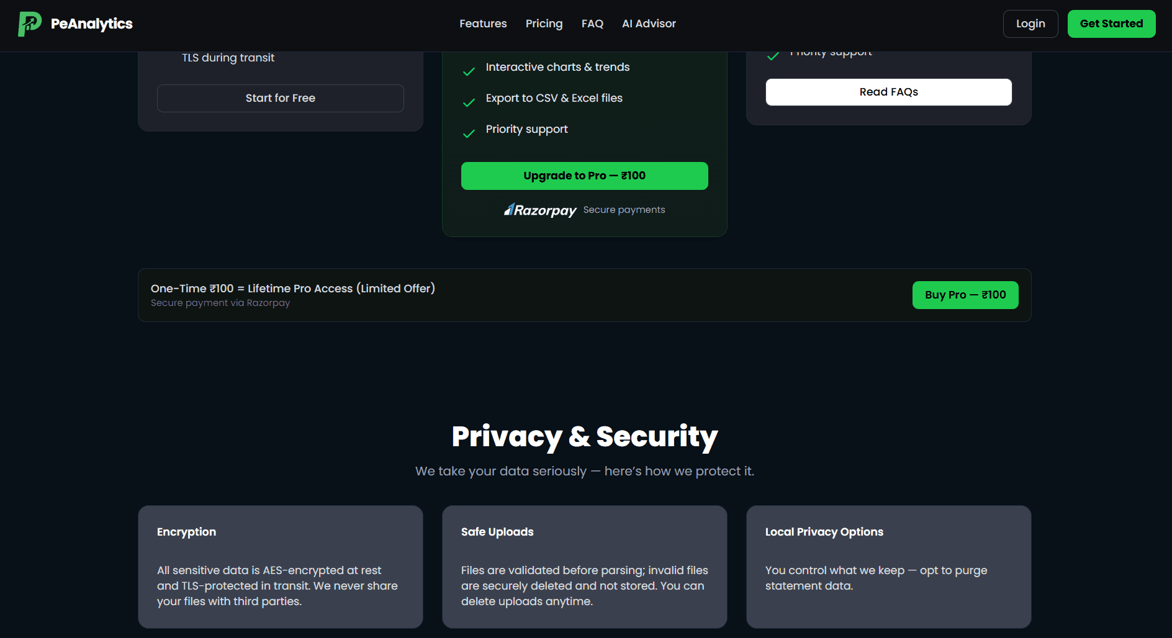Open the Features nav item
Image resolution: width=1172 pixels, height=638 pixels.
(x=483, y=24)
